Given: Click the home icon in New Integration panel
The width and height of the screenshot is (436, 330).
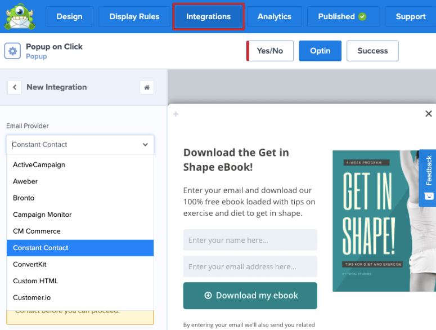Looking at the screenshot, I should coord(147,87).
